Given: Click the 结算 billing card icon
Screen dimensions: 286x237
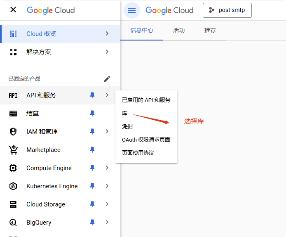Looking at the screenshot, I should pos(13,114).
